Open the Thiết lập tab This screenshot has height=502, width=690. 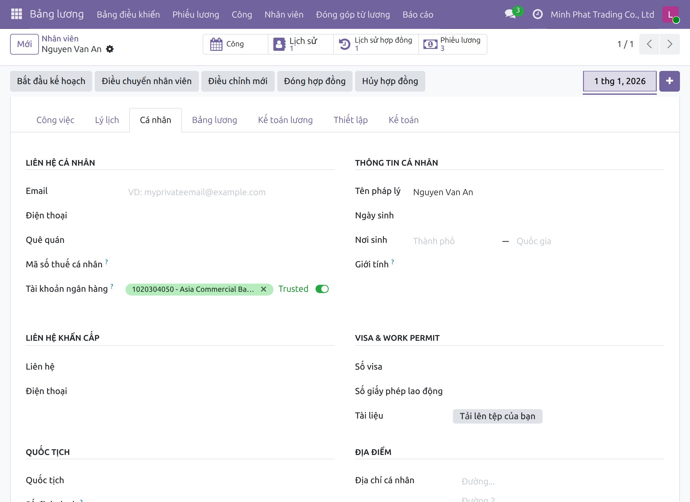tap(351, 120)
